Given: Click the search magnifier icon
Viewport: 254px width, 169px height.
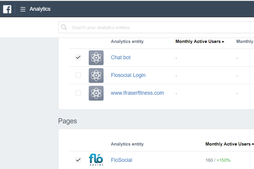Looking at the screenshot, I should [64, 27].
